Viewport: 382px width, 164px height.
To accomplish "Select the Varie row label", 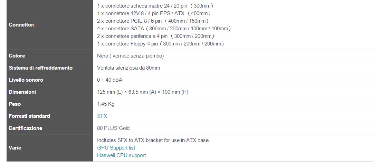I will coord(15,148).
